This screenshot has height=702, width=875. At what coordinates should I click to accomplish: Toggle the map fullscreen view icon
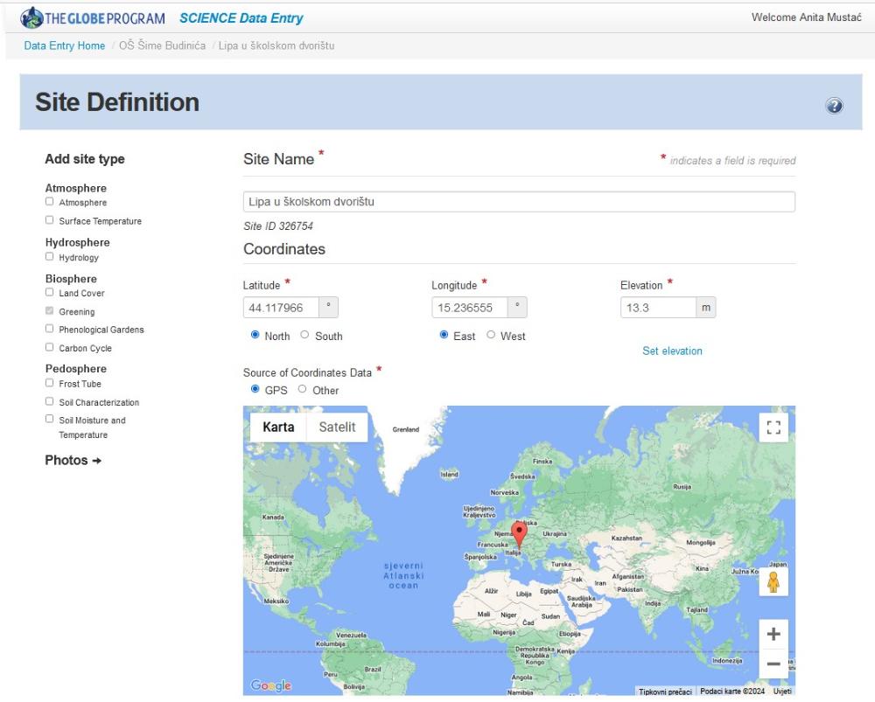tap(773, 427)
